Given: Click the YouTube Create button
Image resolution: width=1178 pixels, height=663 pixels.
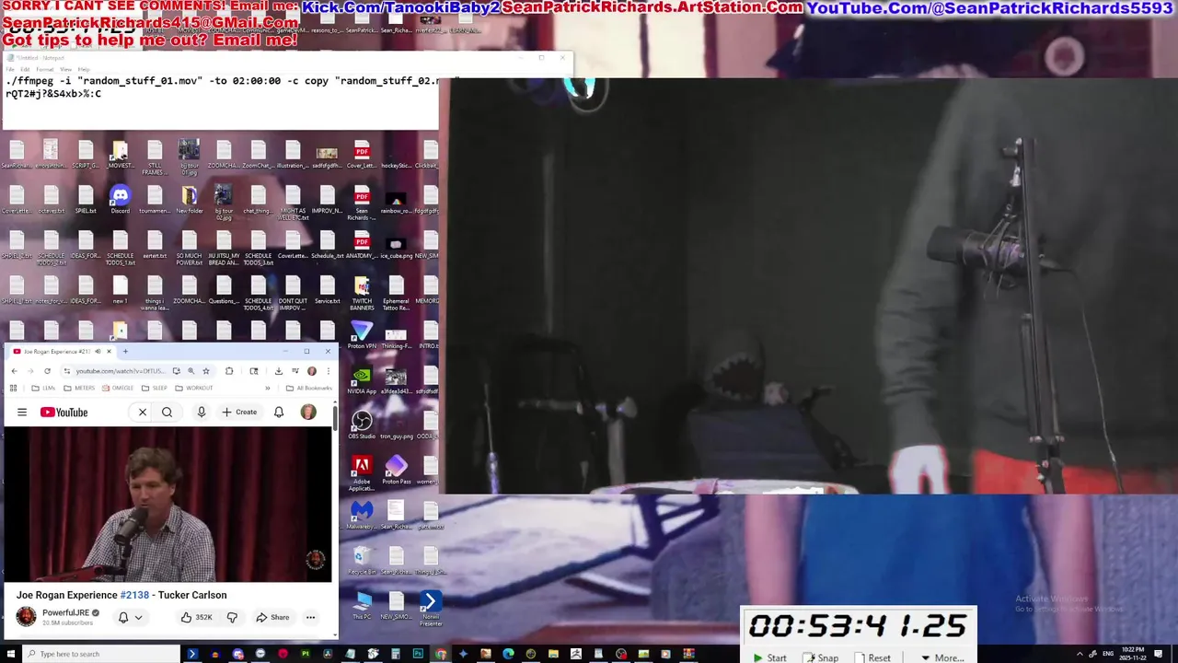Looking at the screenshot, I should coord(239,412).
